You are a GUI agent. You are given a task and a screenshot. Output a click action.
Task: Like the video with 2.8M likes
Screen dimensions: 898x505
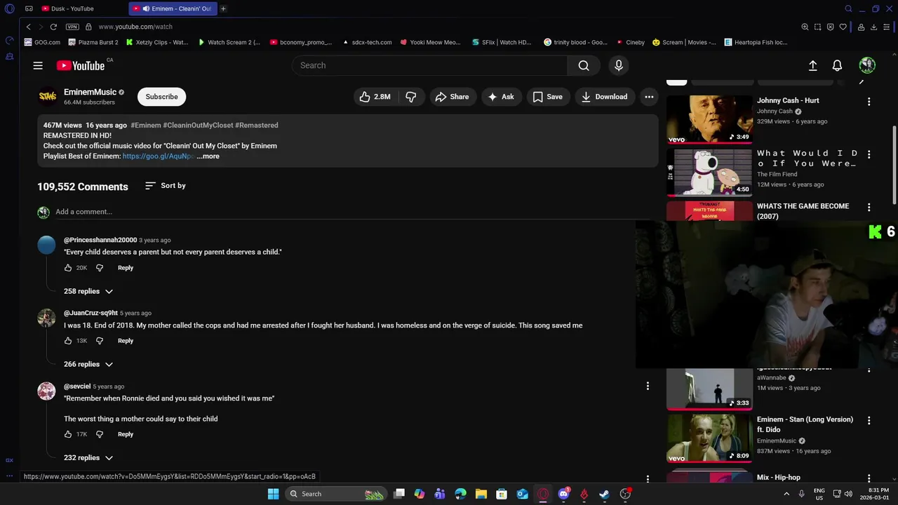375,97
